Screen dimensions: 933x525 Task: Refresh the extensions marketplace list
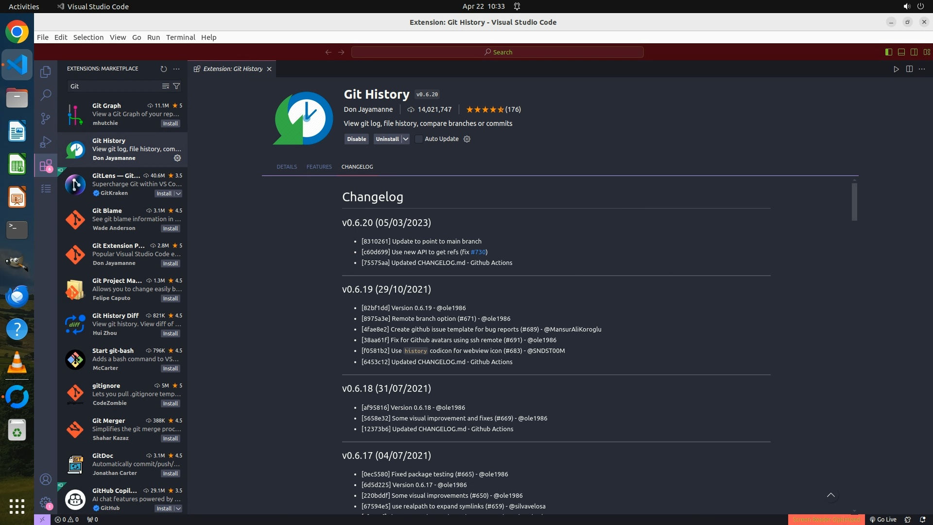164,69
